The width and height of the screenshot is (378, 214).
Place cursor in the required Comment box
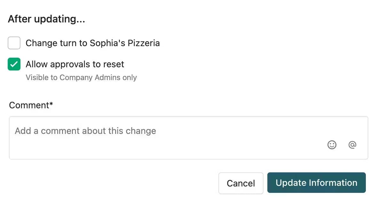(188, 138)
